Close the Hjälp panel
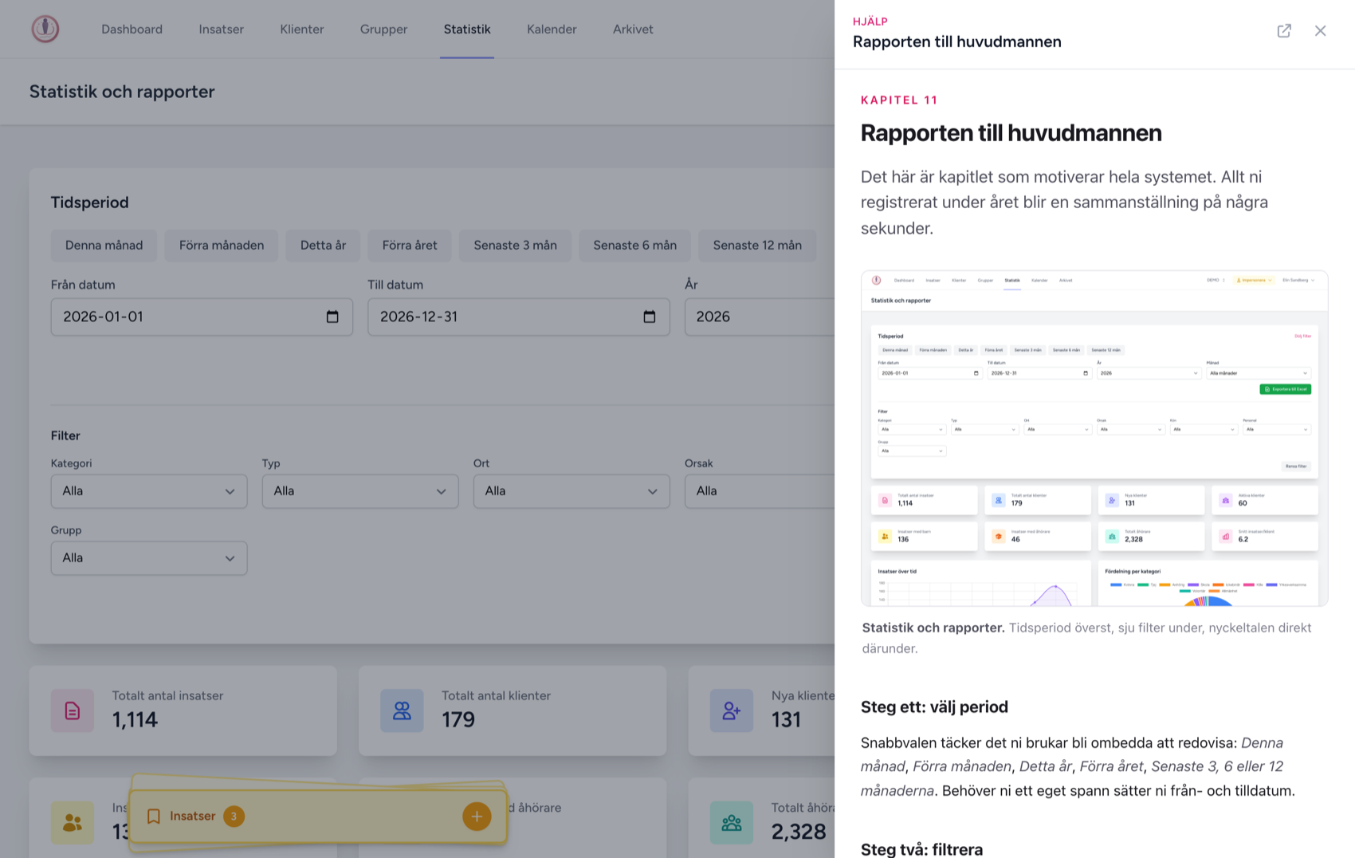 1321,30
